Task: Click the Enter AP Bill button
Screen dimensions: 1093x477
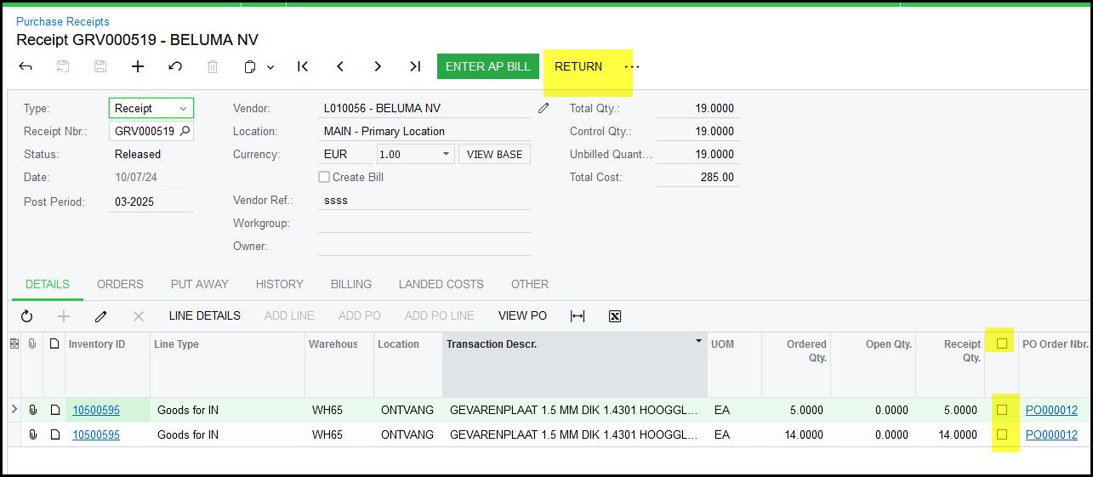Action: pyautogui.click(x=487, y=66)
